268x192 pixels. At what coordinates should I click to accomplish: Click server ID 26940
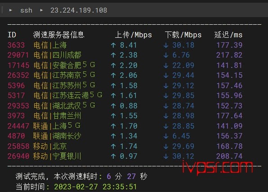pos(18,156)
